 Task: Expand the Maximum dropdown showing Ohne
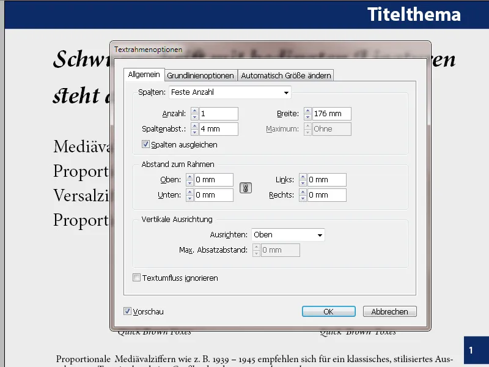(x=331, y=128)
